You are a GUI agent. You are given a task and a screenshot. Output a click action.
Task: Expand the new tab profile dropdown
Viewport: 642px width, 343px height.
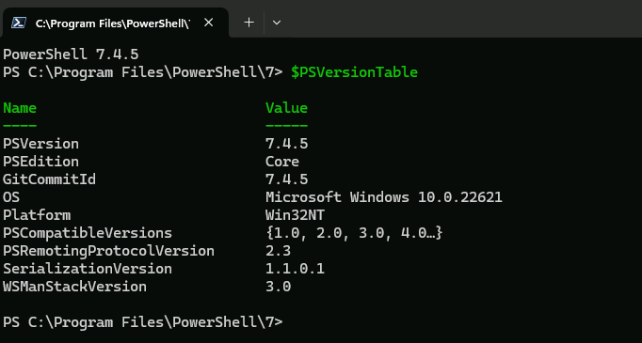pyautogui.click(x=277, y=23)
